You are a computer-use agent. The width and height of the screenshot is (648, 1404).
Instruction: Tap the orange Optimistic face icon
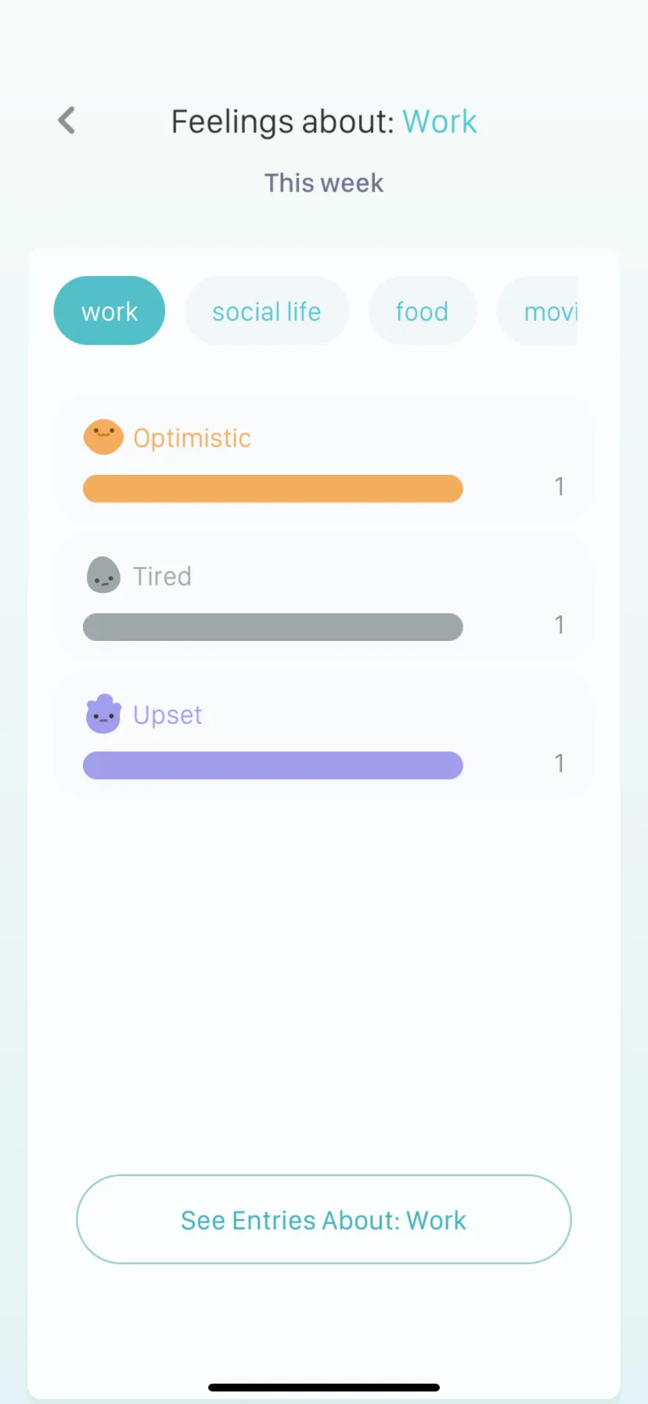click(x=103, y=437)
